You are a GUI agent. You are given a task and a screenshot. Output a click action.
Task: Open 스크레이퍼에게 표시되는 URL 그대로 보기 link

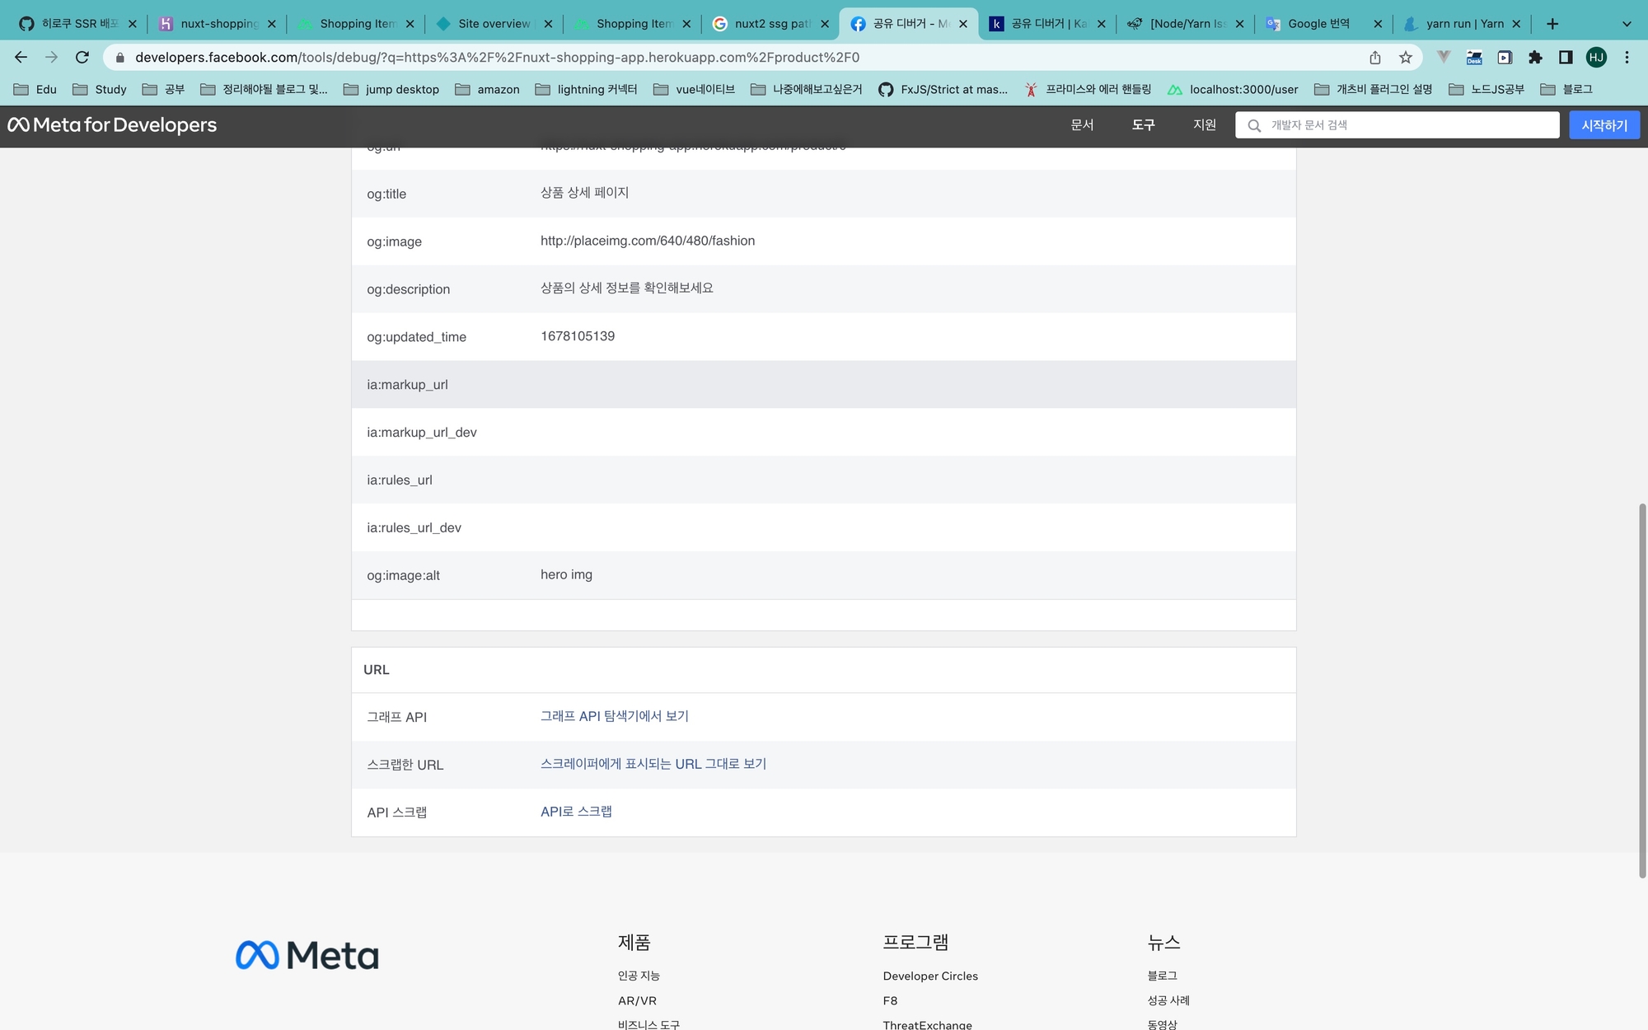[x=653, y=764]
